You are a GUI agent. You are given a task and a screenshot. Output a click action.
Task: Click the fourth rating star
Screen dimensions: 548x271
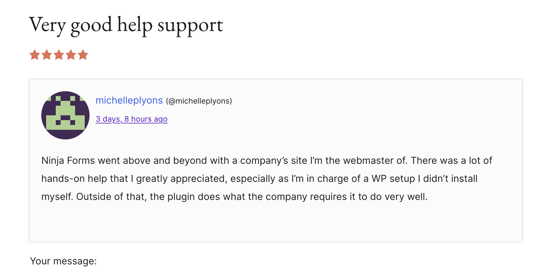coord(71,55)
